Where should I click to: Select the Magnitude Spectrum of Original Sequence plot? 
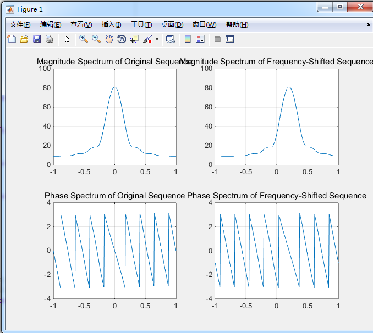coord(115,117)
